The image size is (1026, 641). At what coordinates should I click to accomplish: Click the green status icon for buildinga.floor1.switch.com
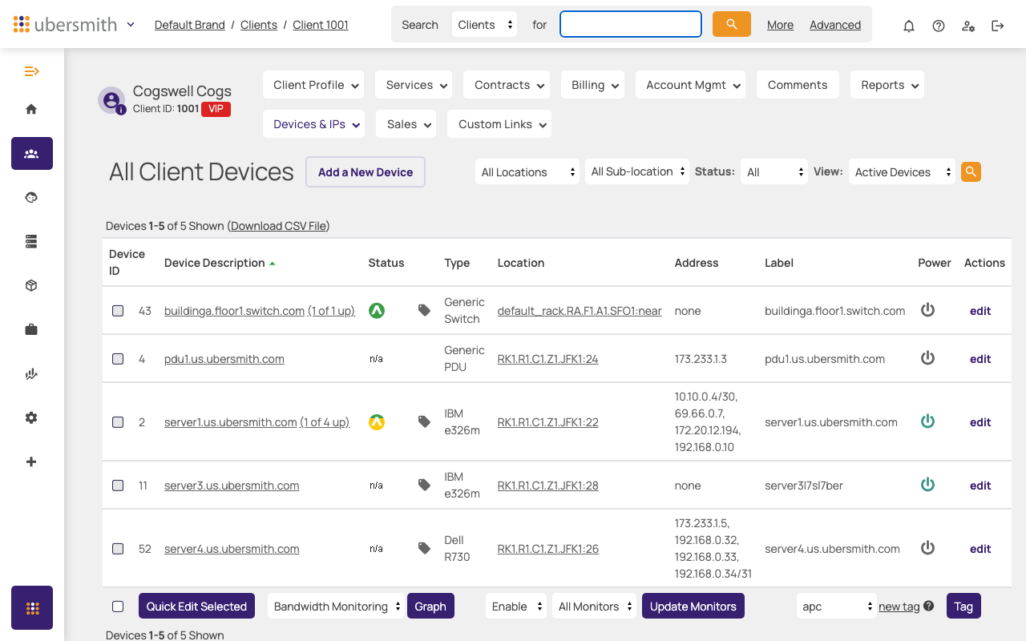tap(377, 311)
